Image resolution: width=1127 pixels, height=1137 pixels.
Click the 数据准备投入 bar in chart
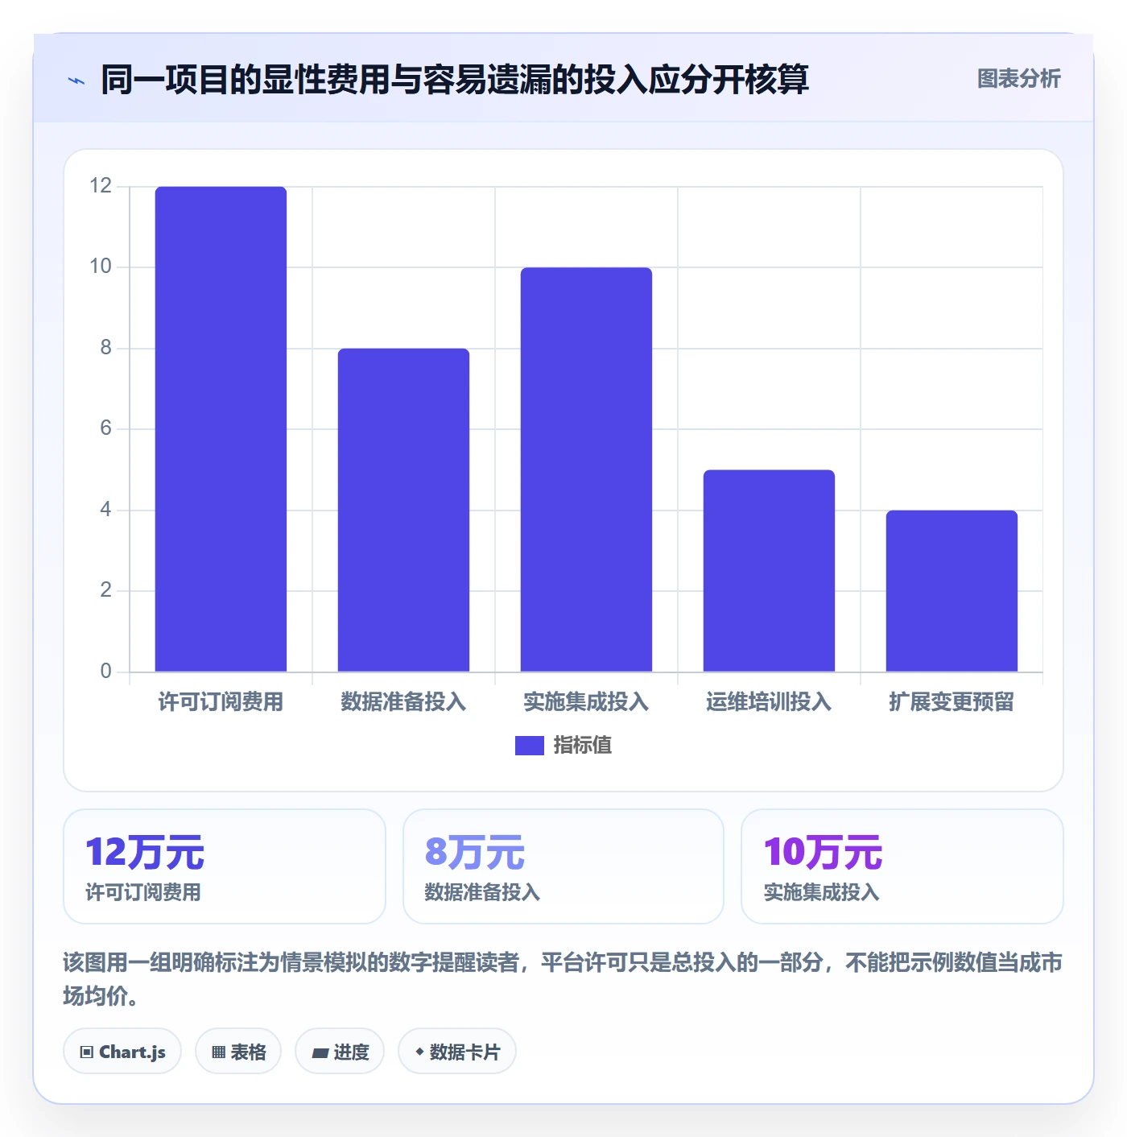coord(403,510)
